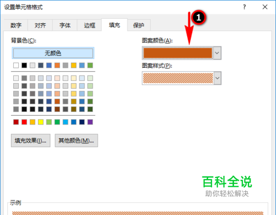Image resolution: width=276 pixels, height=215 pixels.
Task: Select dark navy standard color swatch
Action: tap(82, 122)
